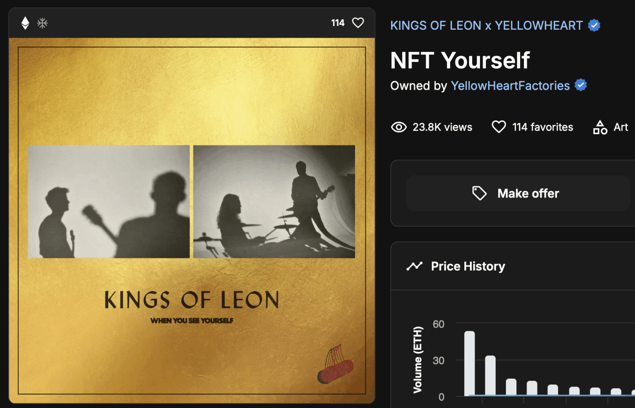
Task: Click the verified badge beside the collection name
Action: [594, 26]
